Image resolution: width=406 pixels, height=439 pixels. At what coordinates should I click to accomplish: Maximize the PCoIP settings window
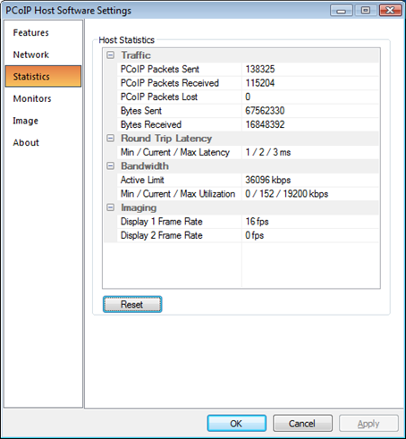click(x=366, y=11)
